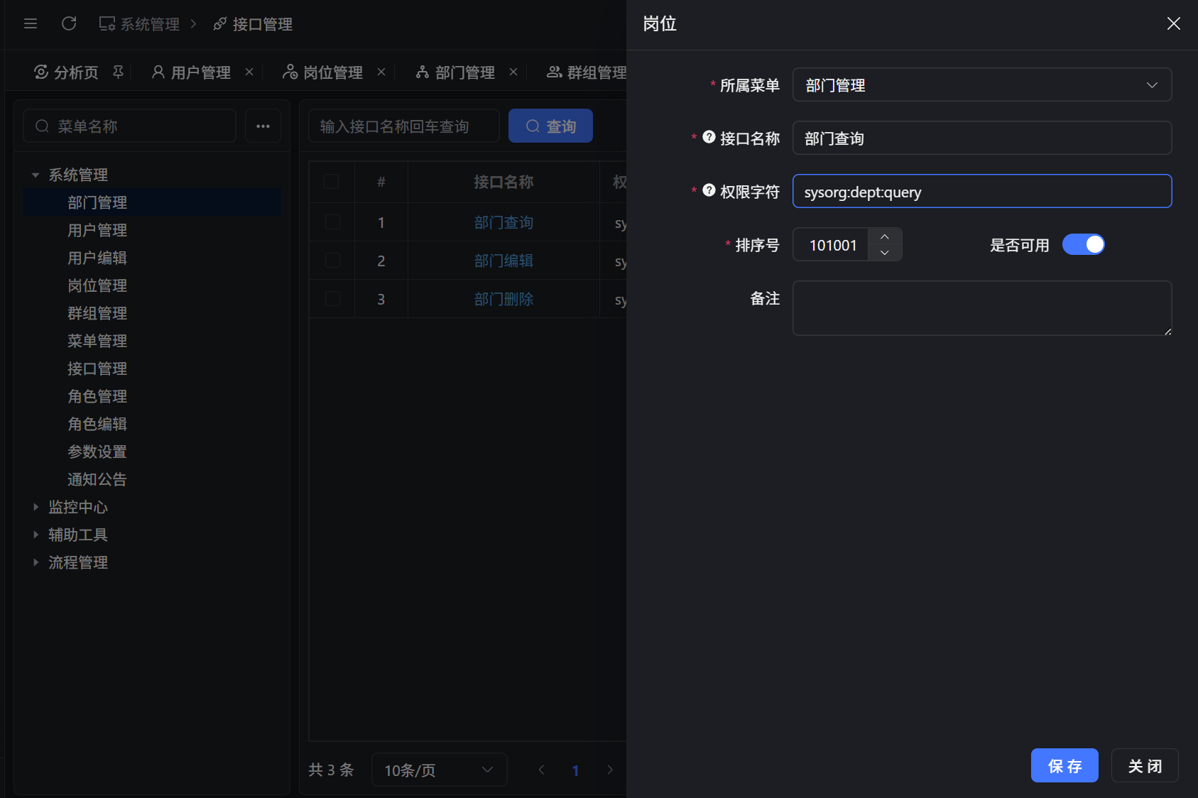Viewport: 1198px width, 798px height.
Task: Click the help icon beside 接口名称
Action: point(709,137)
